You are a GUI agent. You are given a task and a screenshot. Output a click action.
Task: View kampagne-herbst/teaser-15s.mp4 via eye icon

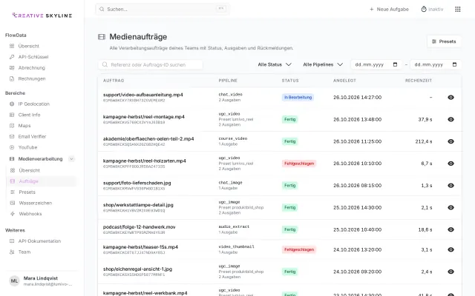pyautogui.click(x=451, y=249)
